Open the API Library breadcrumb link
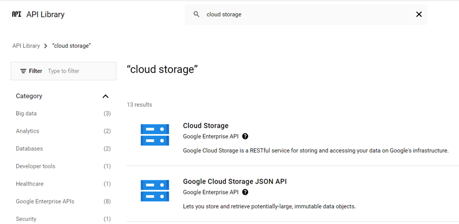The width and height of the screenshot is (459, 224). point(26,46)
